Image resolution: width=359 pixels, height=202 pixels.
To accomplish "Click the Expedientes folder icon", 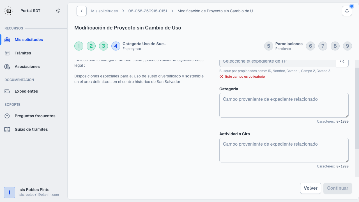I will click(x=7, y=91).
